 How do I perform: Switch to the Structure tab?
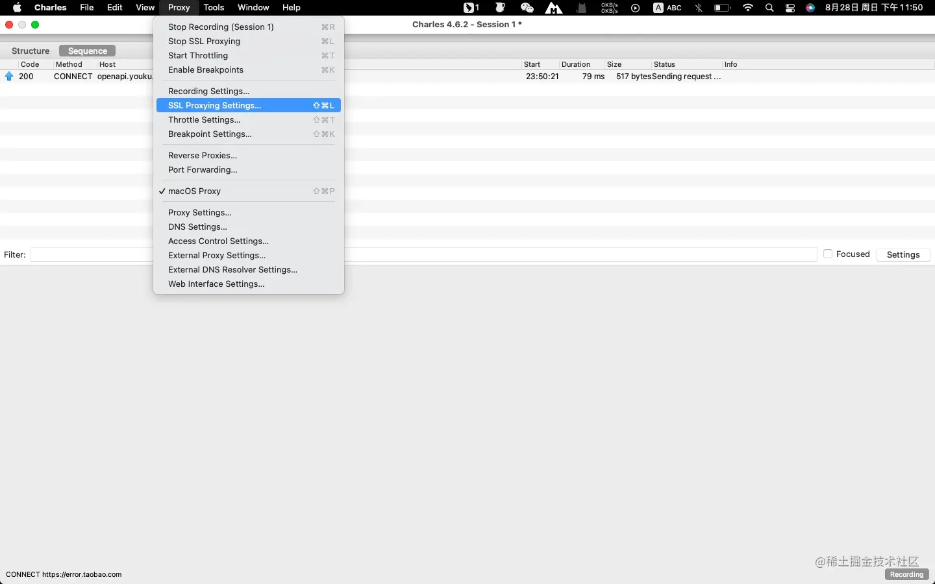(31, 51)
